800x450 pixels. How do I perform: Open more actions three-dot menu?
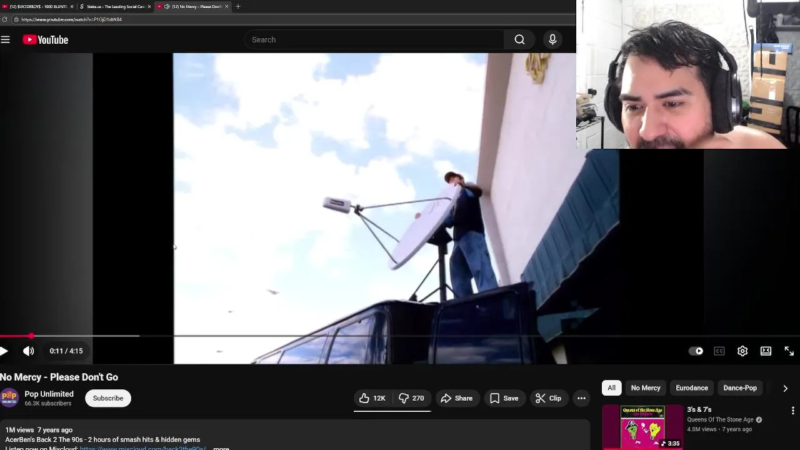click(x=581, y=398)
